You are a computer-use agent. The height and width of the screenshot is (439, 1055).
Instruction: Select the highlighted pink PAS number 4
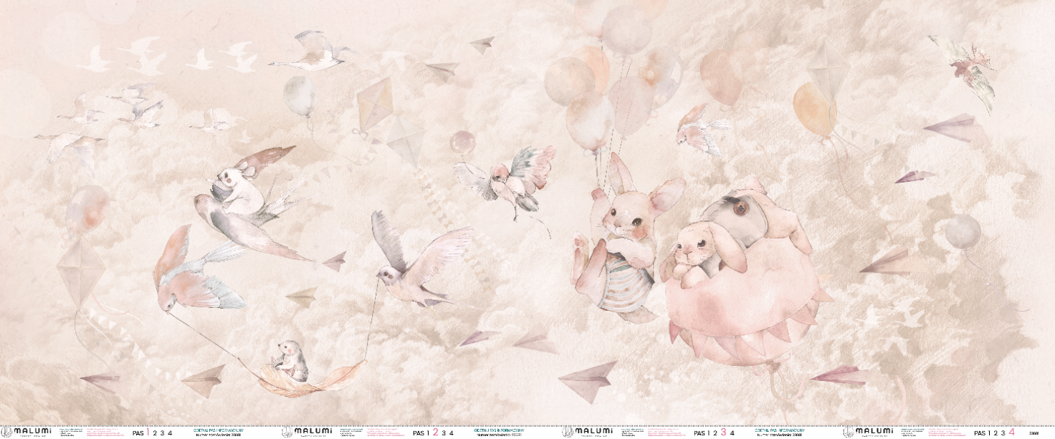coord(1011,432)
